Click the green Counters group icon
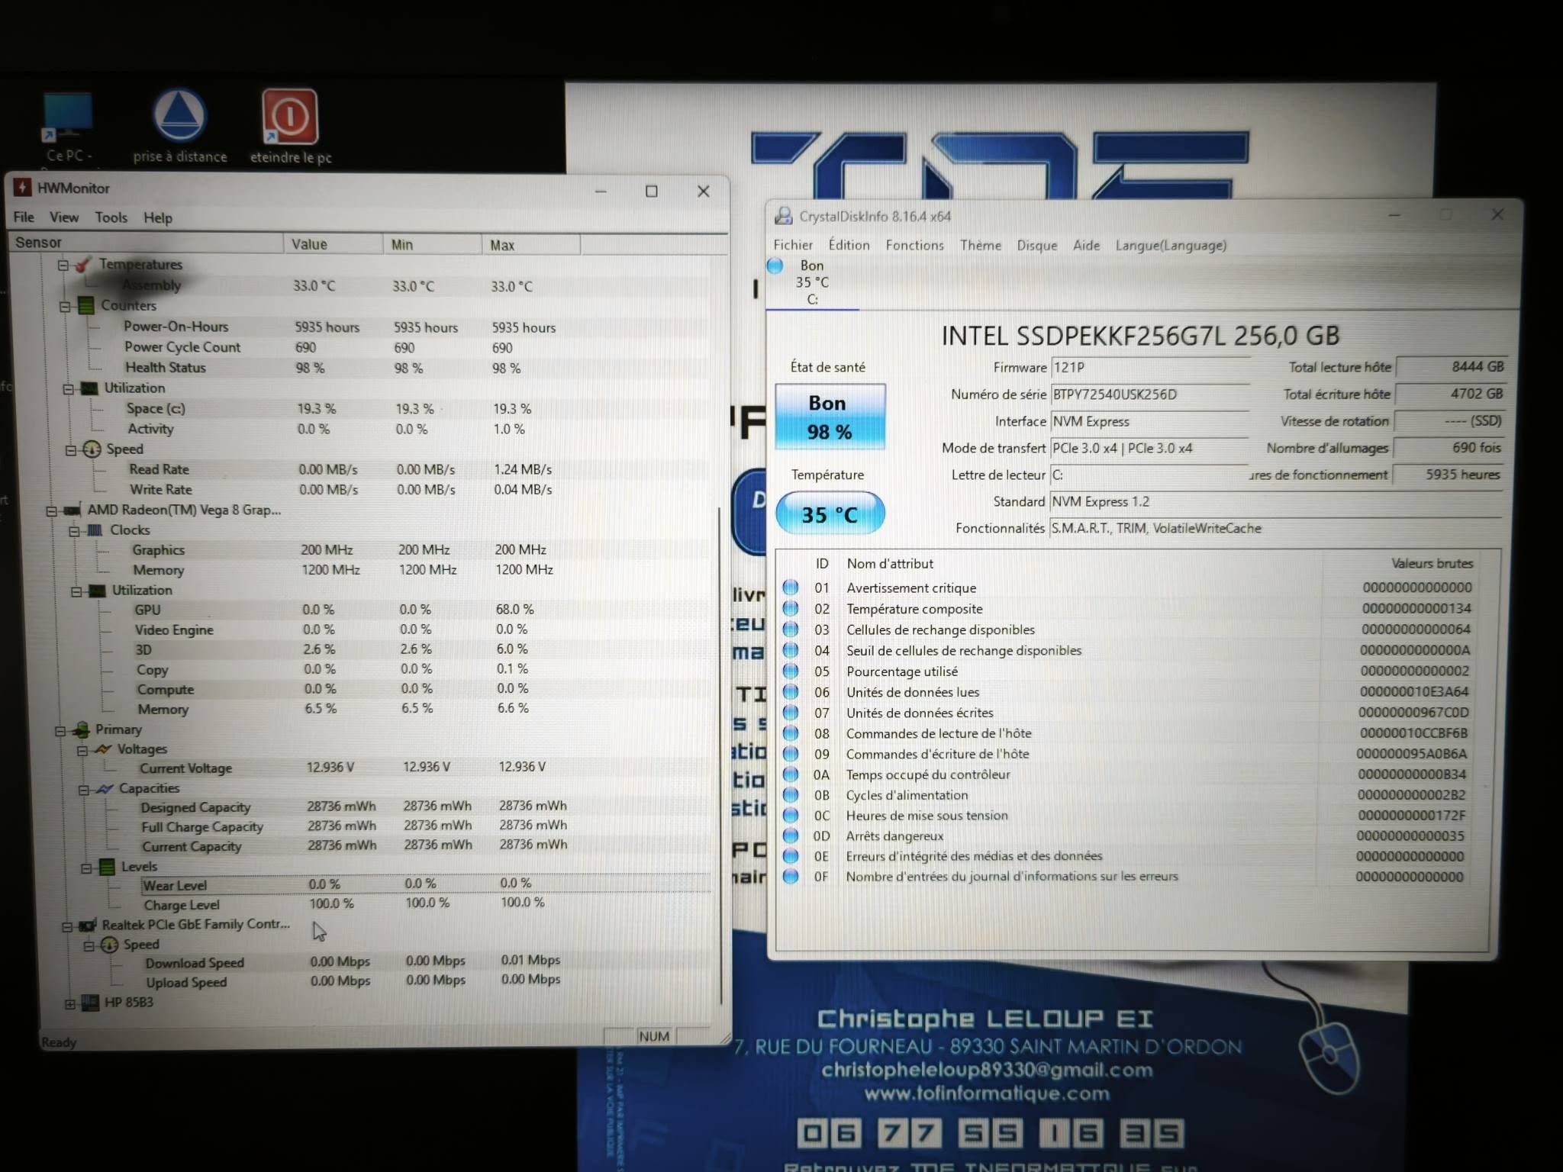Viewport: 1563px width, 1172px height. (86, 306)
